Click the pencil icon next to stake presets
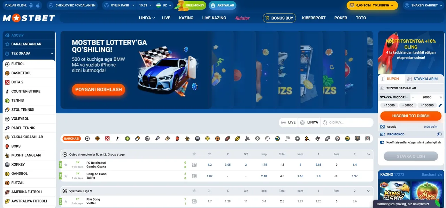Viewport: 446px width, 208px height. [440, 105]
